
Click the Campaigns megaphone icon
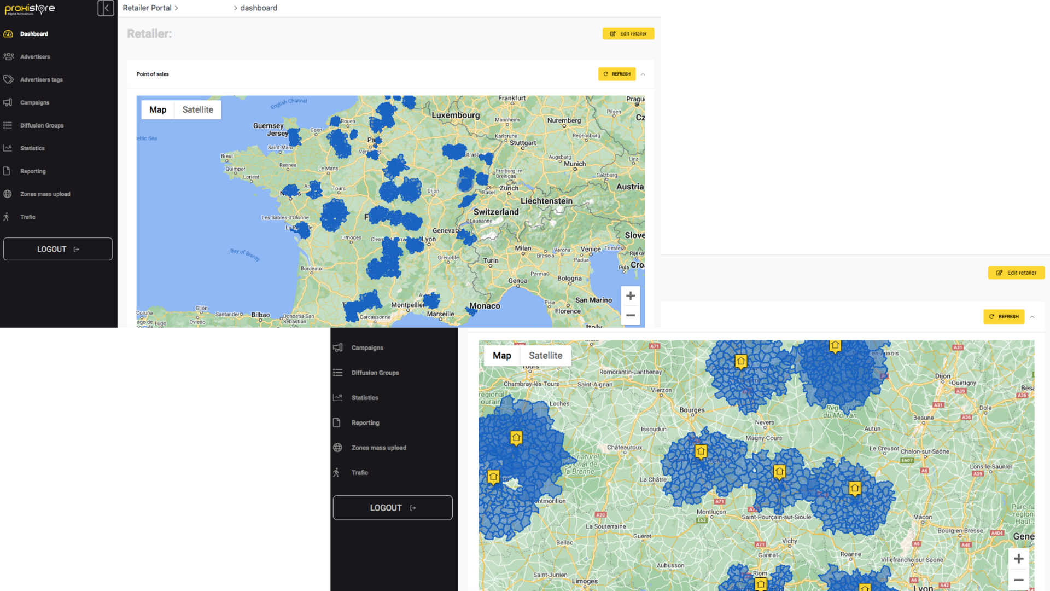point(9,102)
